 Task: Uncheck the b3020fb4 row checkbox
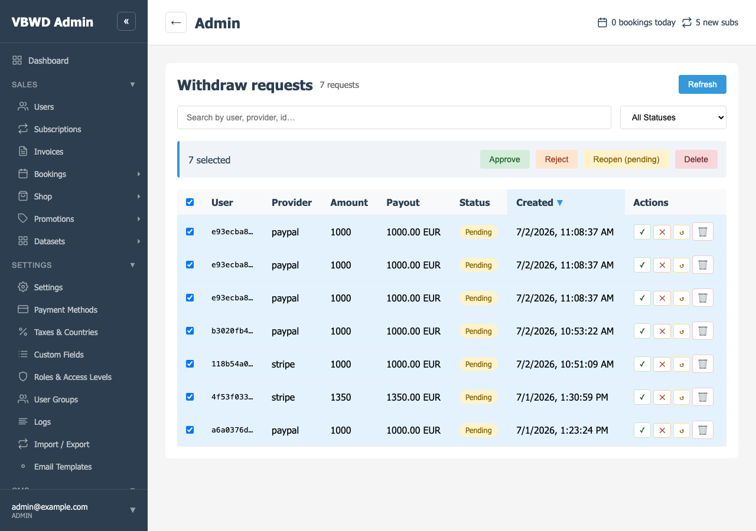190,331
